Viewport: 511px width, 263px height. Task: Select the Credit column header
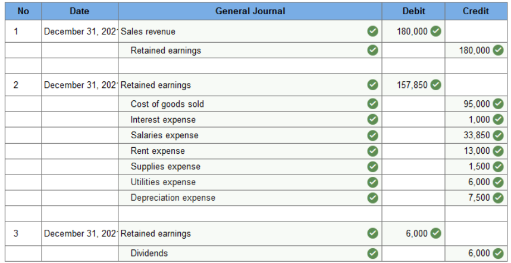coord(476,11)
